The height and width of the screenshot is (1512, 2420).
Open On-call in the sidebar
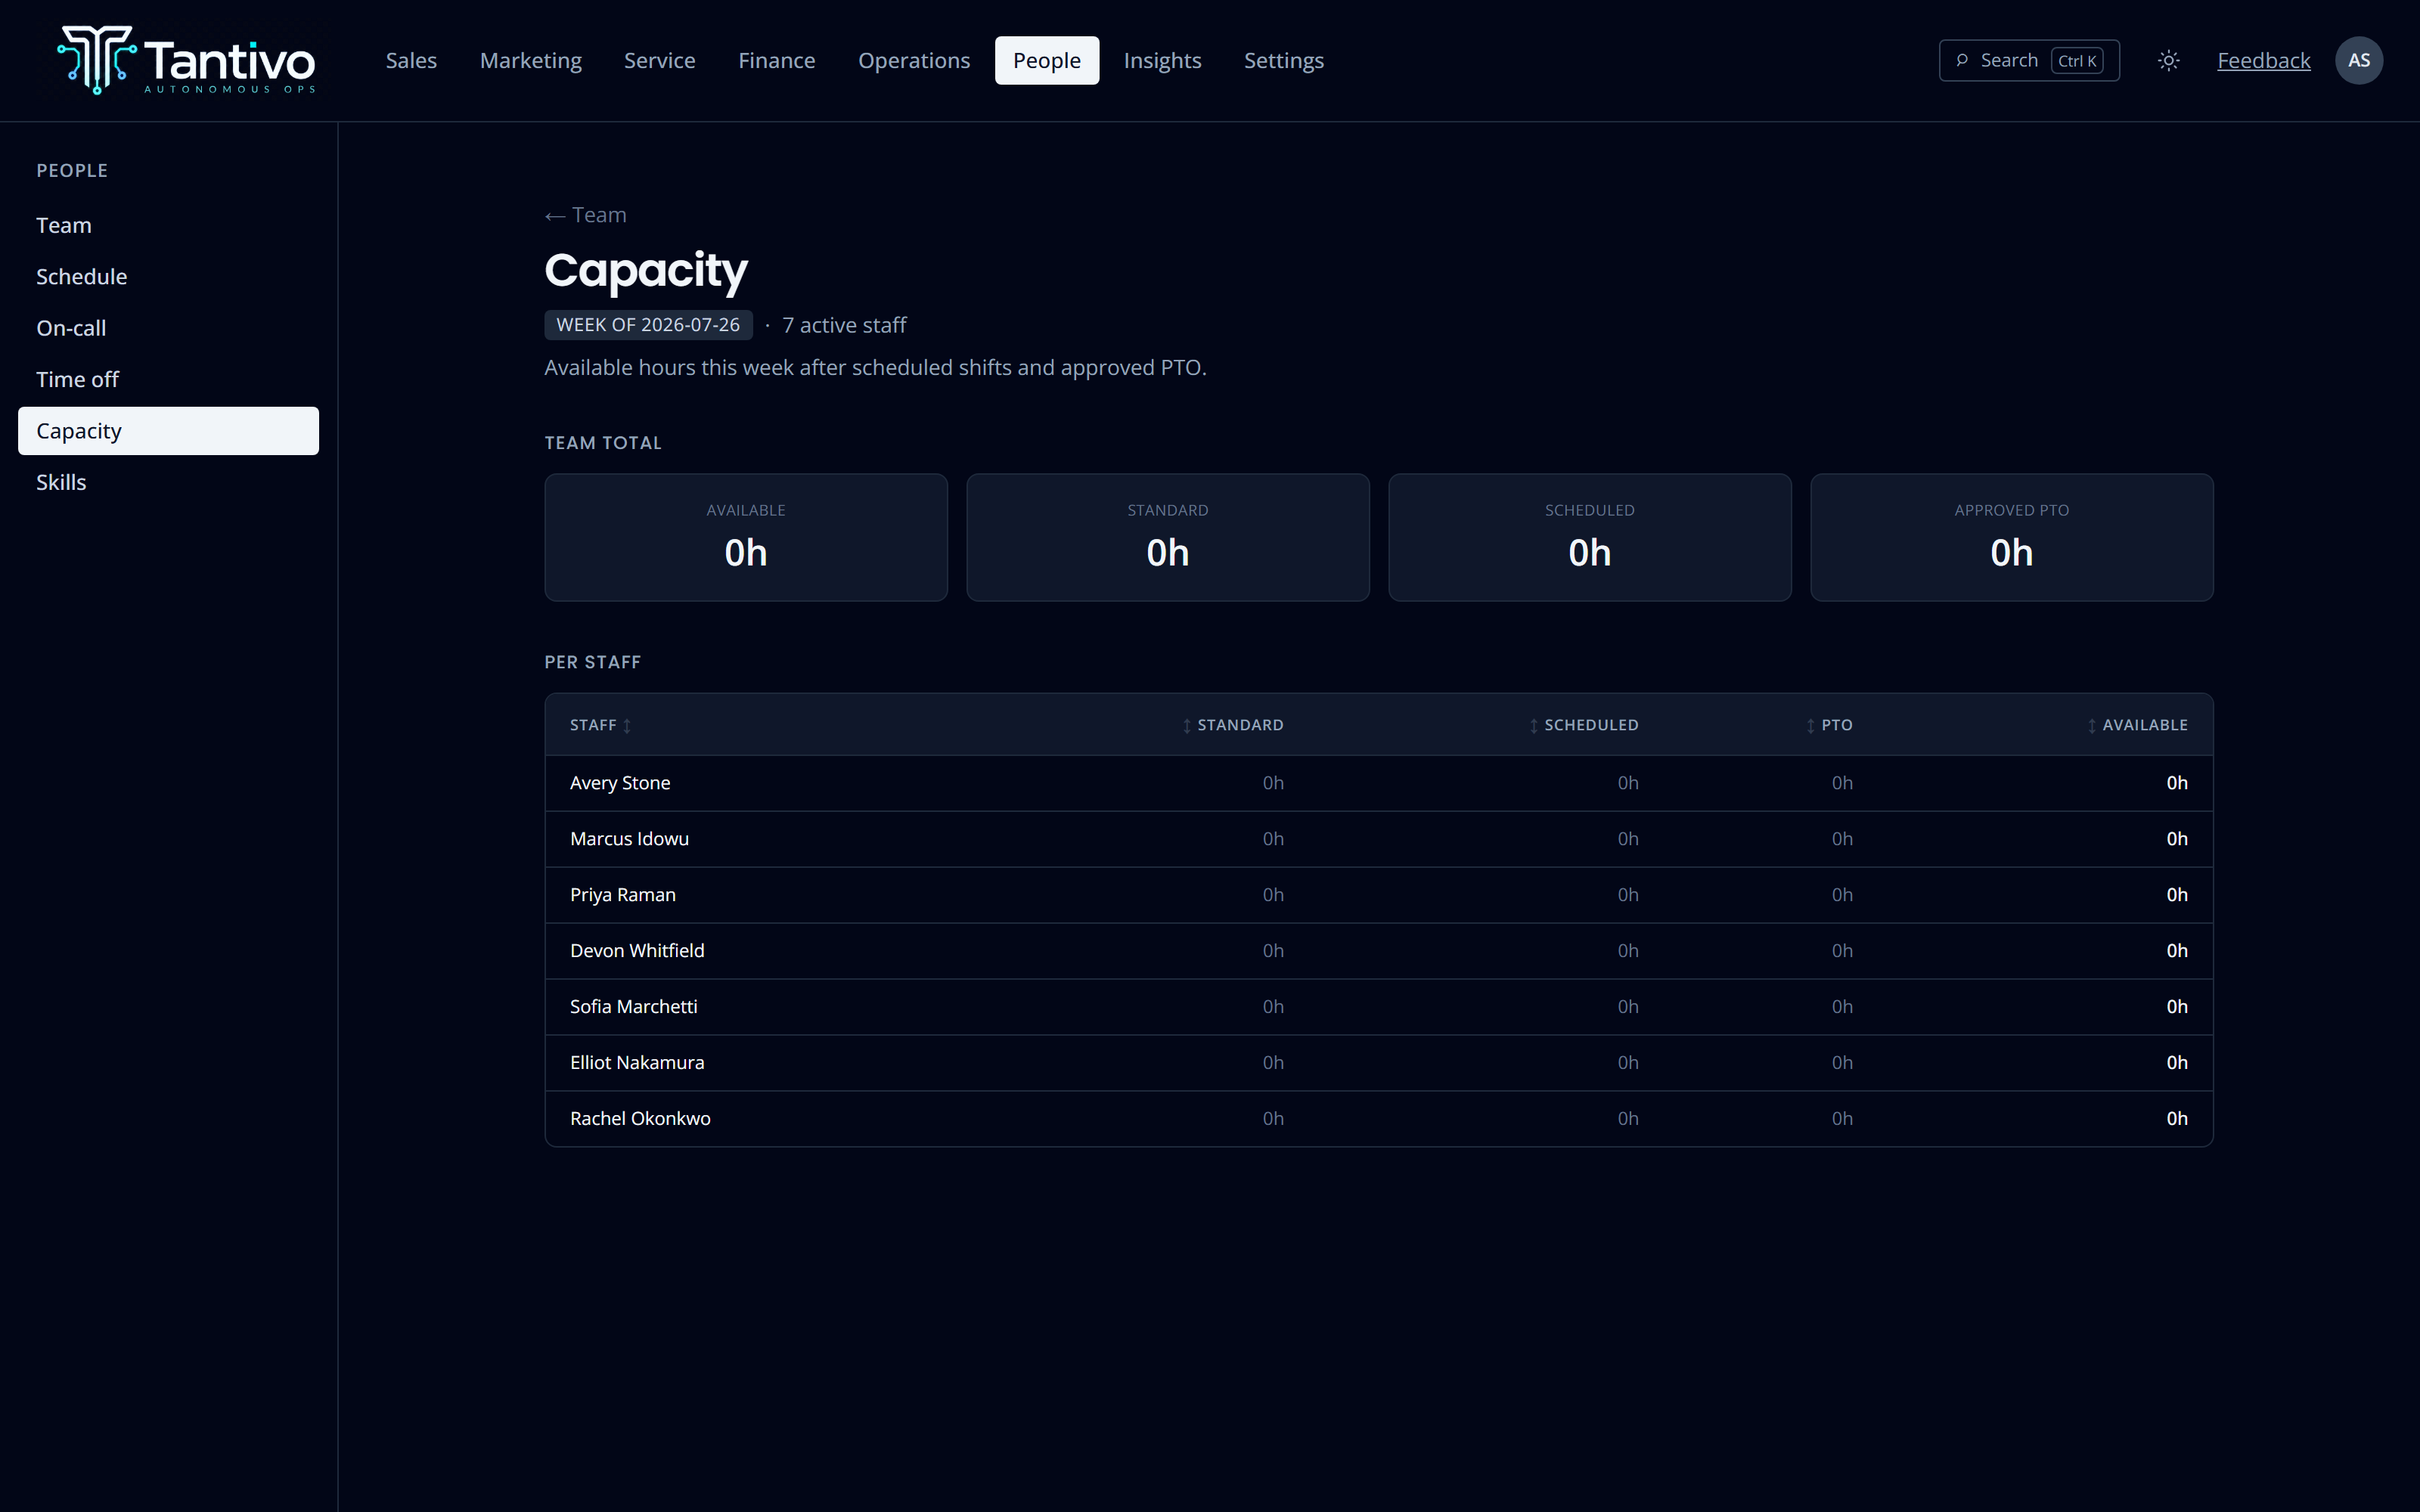click(168, 328)
